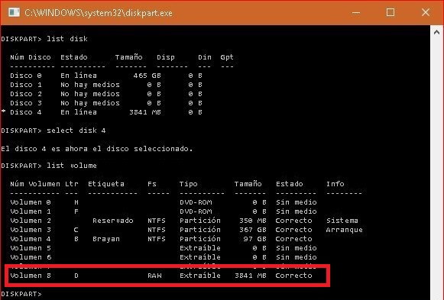Click the 'Reservado' label of Volumen 2
The width and height of the screenshot is (444, 300).
[x=112, y=221]
